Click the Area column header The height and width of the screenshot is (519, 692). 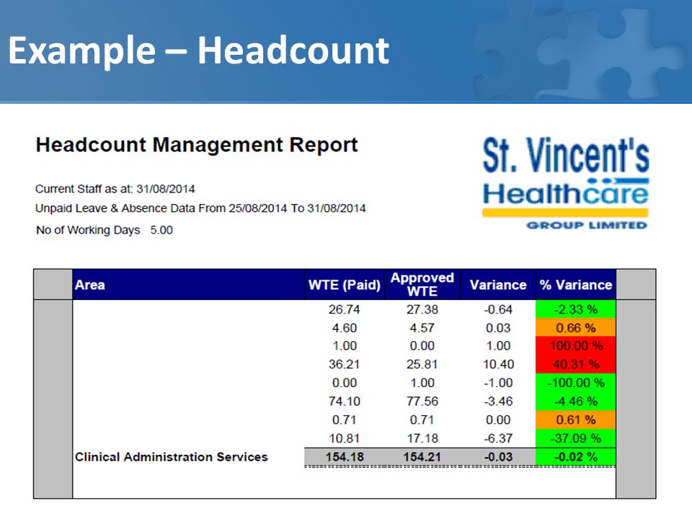tap(188, 285)
